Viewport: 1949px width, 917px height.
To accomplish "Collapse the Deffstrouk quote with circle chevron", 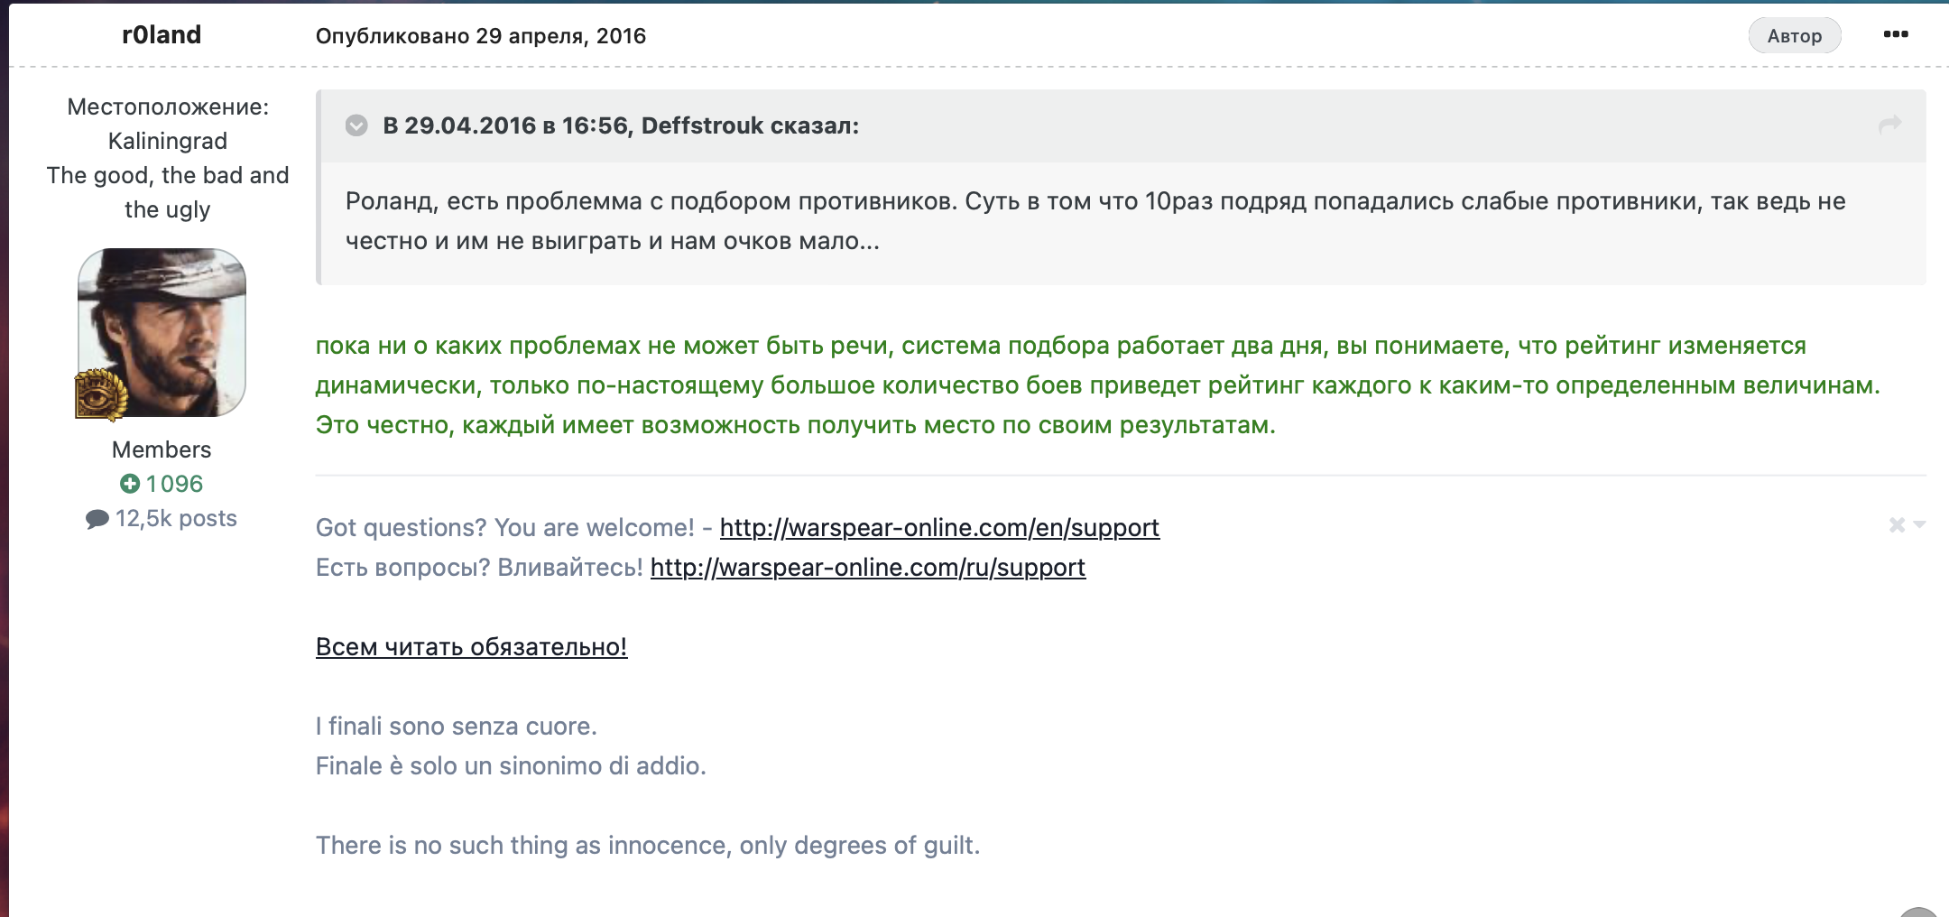I will click(356, 125).
